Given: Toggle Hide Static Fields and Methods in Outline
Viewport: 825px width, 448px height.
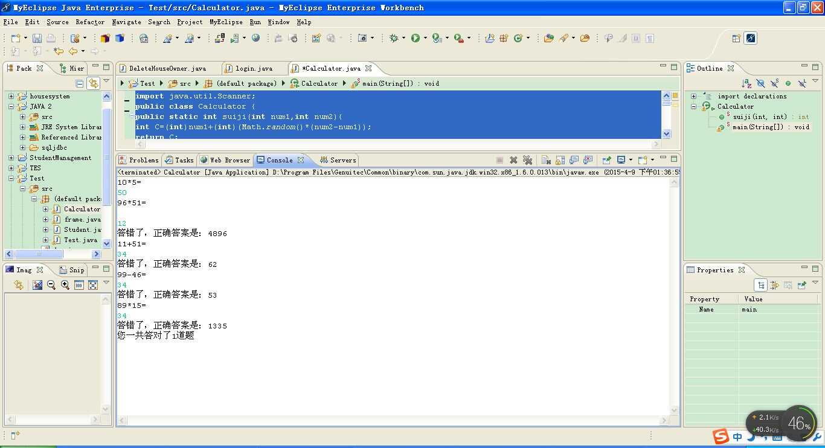Looking at the screenshot, I should (774, 83).
